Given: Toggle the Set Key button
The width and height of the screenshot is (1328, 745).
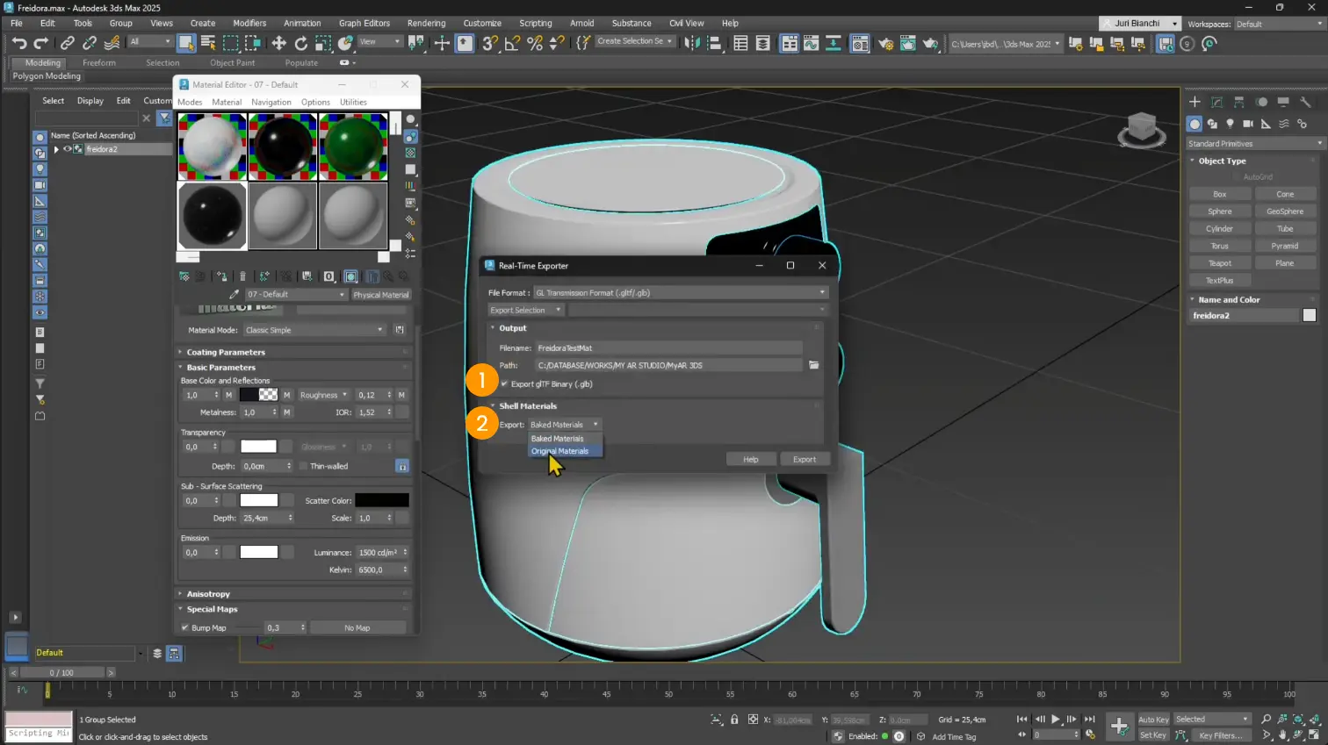Looking at the screenshot, I should point(1153,735).
